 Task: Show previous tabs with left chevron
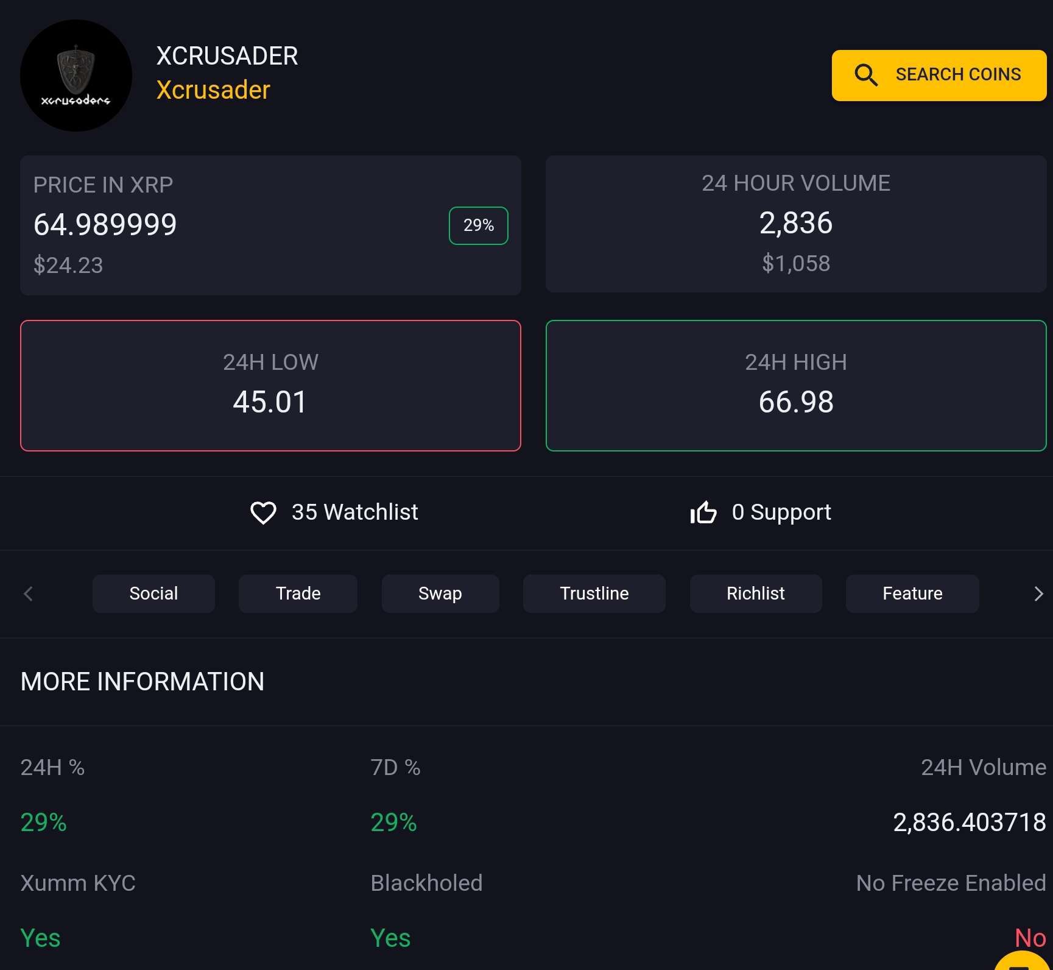[x=28, y=593]
